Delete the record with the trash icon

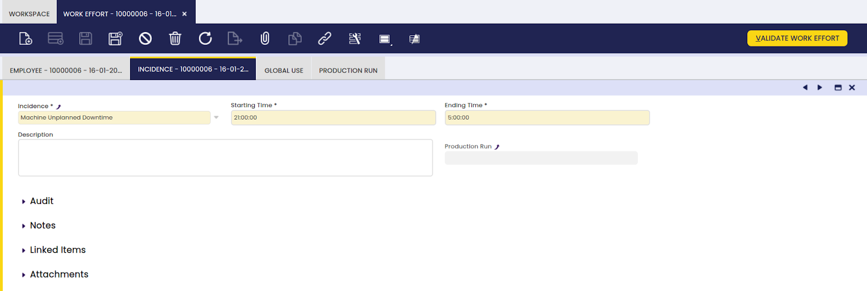[x=175, y=38]
